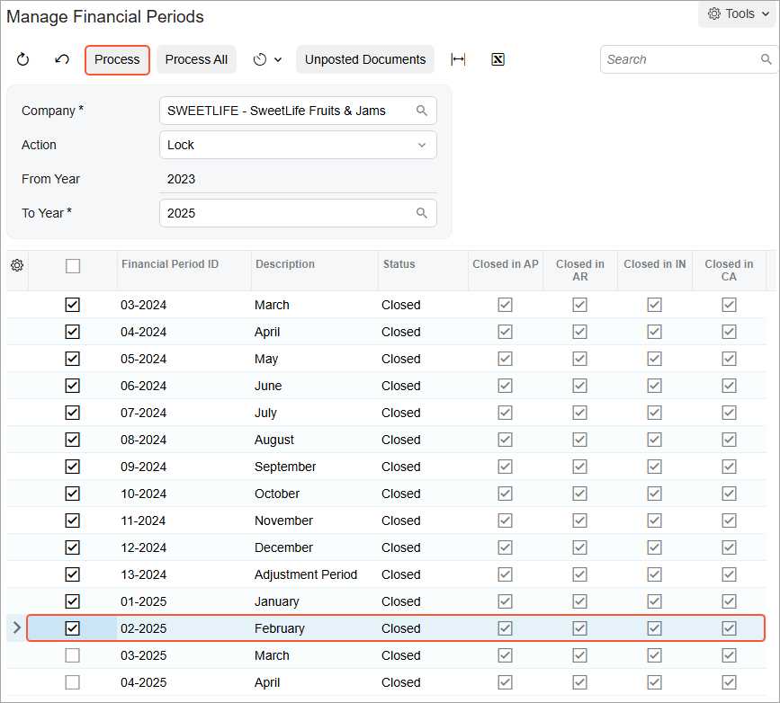780x703 pixels.
Task: Click the Export to Excel icon
Action: coord(498,59)
